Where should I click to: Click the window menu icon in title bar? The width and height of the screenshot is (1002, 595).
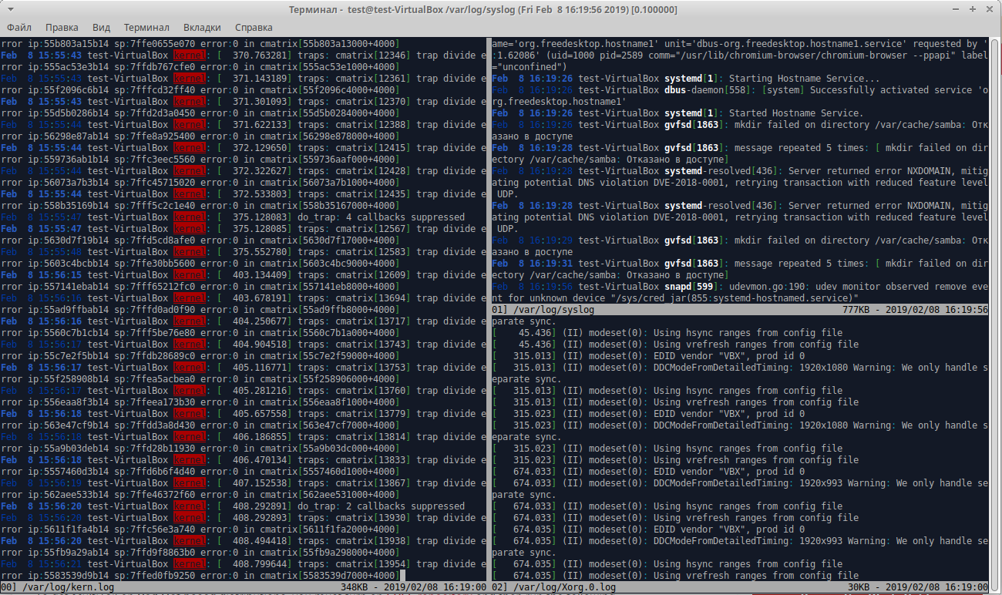(x=10, y=10)
